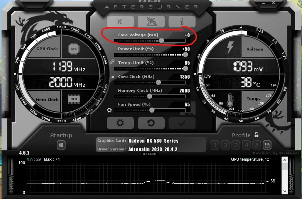Screen dimensions: 302x199
Task: Click the Power Limit slider handle
Action: (185, 54)
